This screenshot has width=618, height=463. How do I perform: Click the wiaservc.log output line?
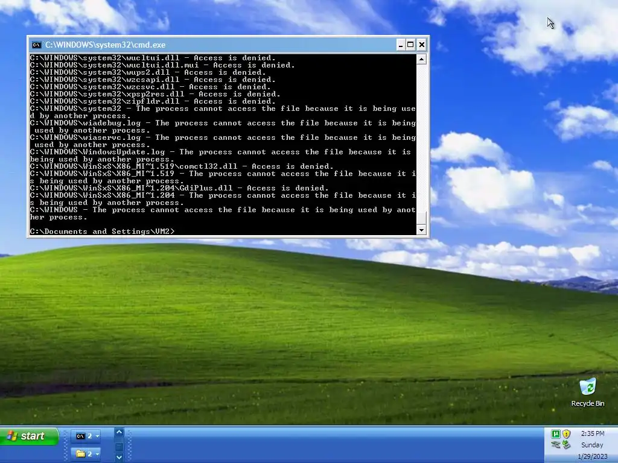click(223, 141)
